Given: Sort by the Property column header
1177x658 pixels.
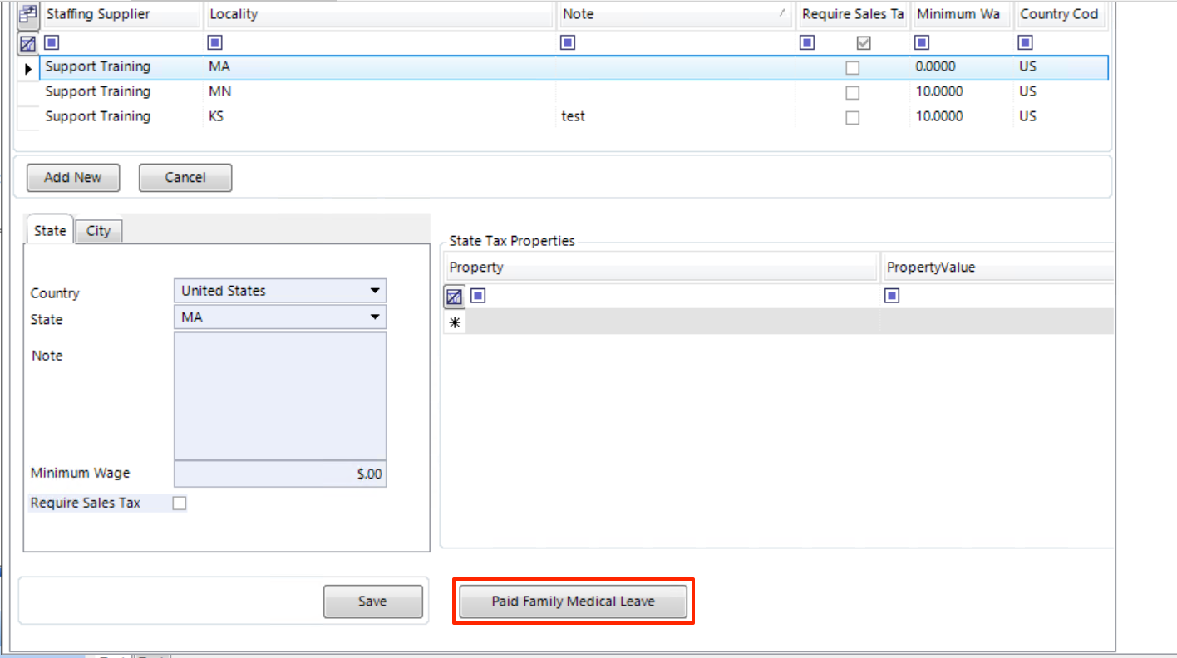Looking at the screenshot, I should click(660, 268).
